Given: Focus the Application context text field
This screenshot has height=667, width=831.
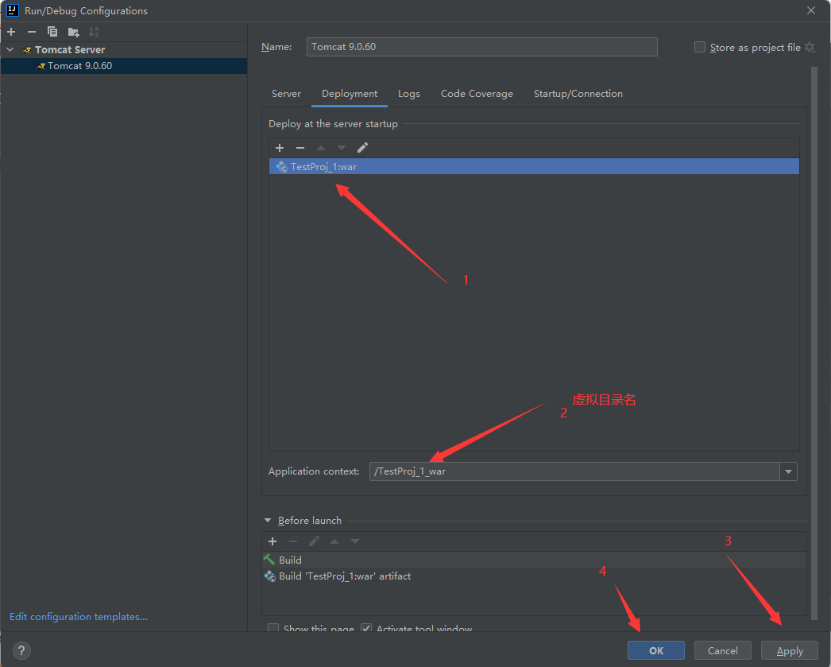Looking at the screenshot, I should tap(574, 471).
